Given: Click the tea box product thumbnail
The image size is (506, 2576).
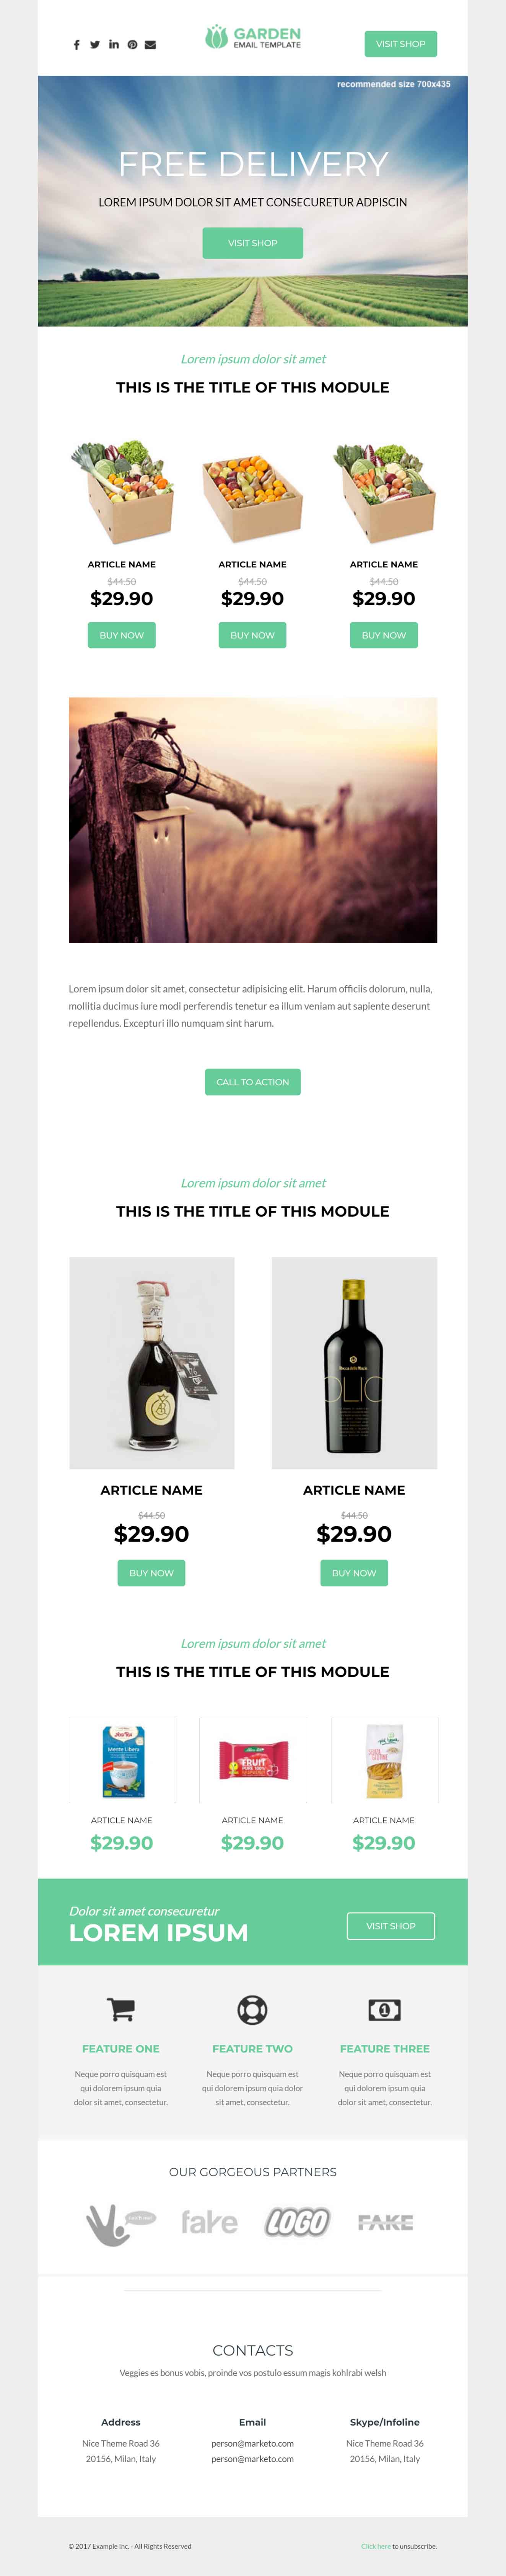Looking at the screenshot, I should (122, 1760).
